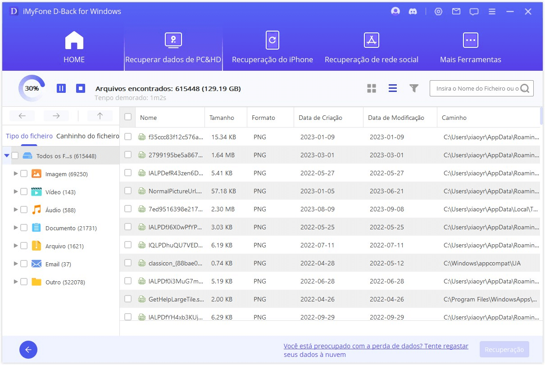Open the mail envelope icon in title bar

point(456,12)
